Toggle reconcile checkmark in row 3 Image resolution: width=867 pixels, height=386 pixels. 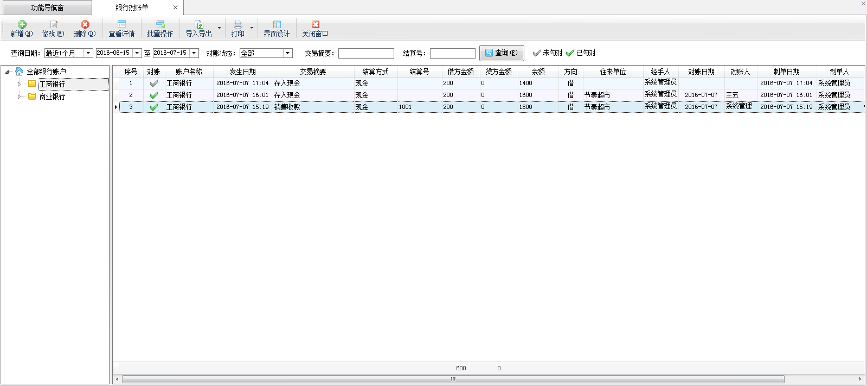coord(154,107)
